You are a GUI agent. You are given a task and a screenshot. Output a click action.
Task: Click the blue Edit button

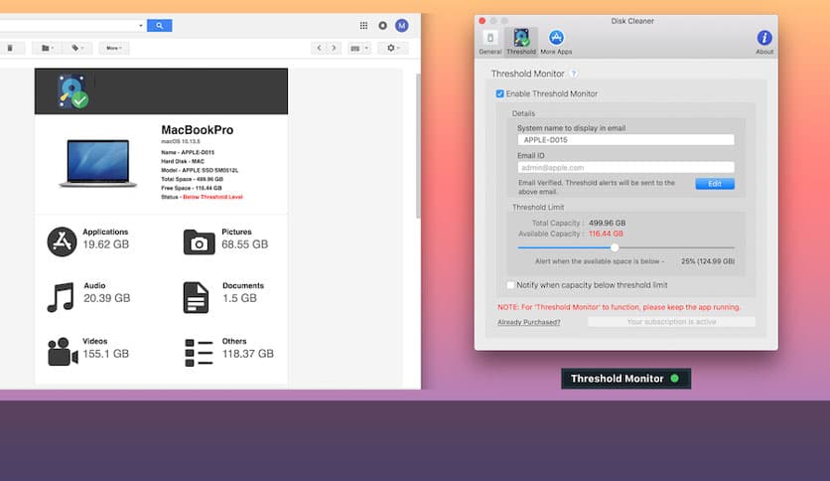click(715, 184)
